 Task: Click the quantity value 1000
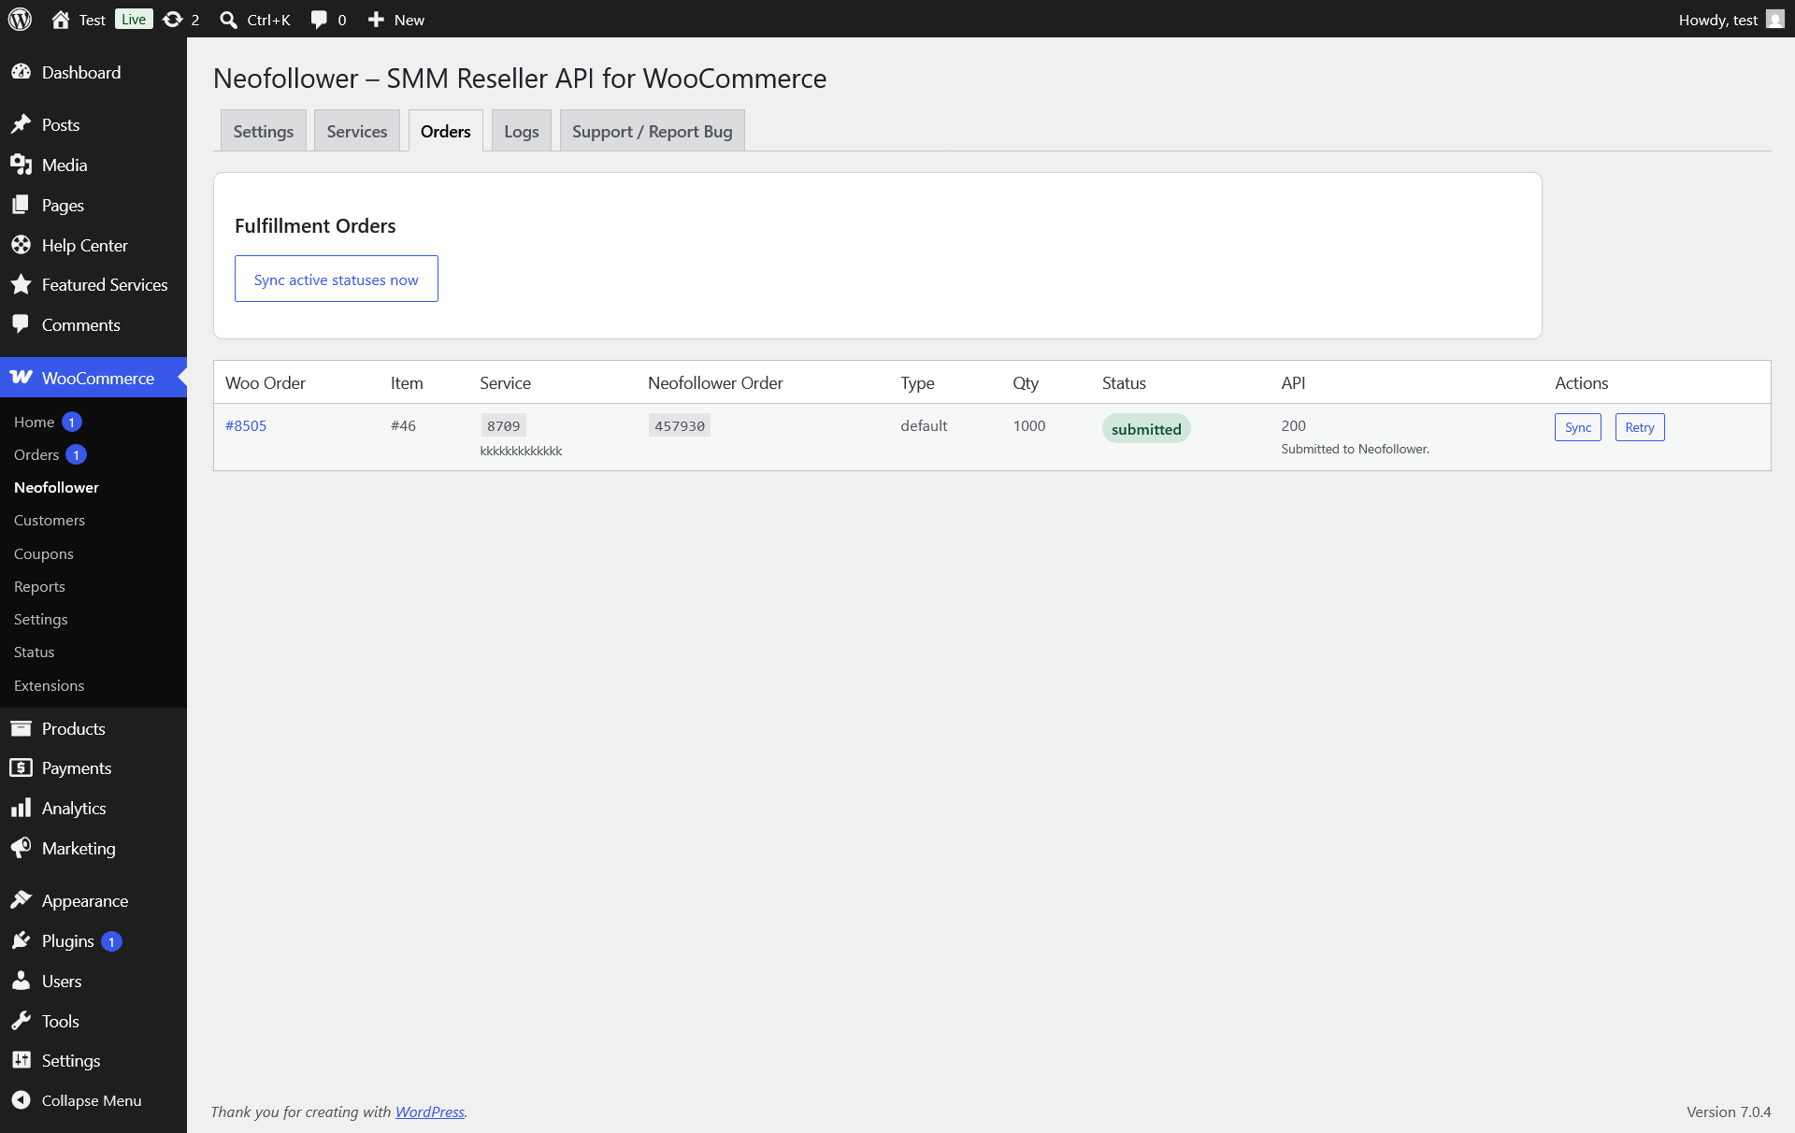(1029, 425)
